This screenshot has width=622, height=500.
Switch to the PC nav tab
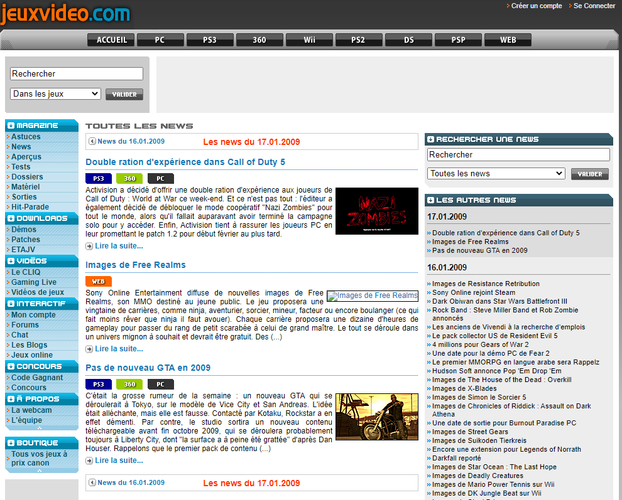click(x=160, y=40)
